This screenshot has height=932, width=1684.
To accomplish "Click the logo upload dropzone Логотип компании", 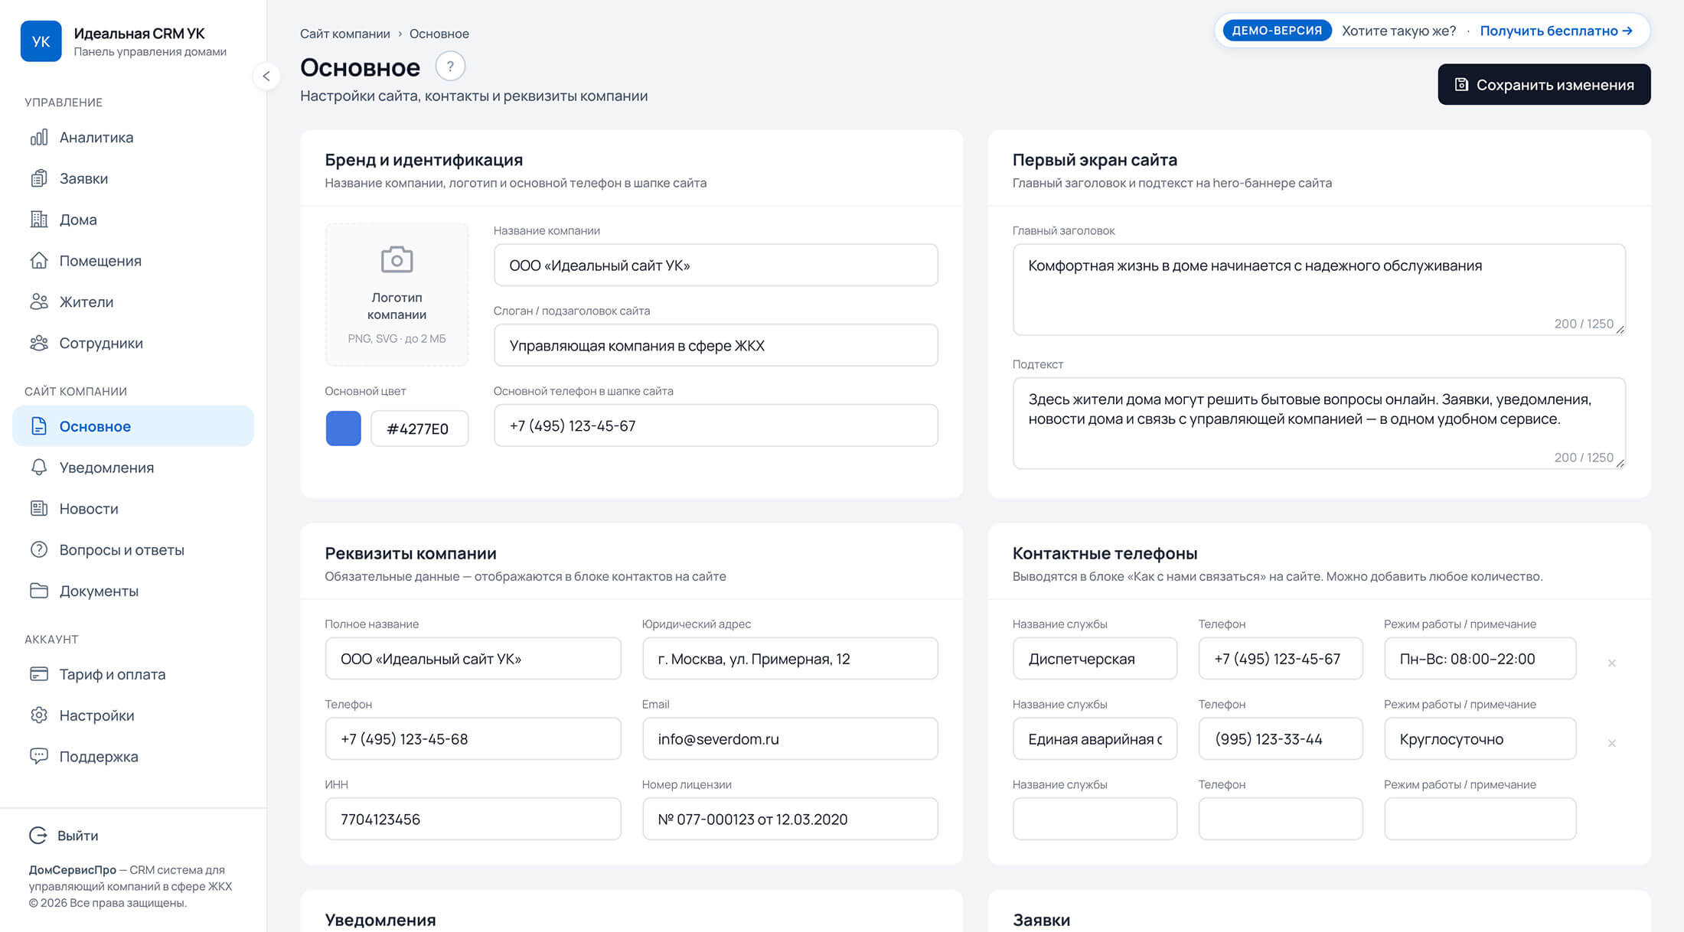I will [x=397, y=295].
